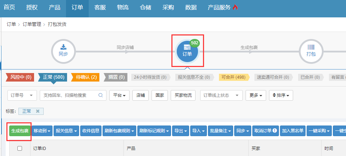
Task: Open the 订单线上状态 dropdown
Action: click(x=221, y=95)
